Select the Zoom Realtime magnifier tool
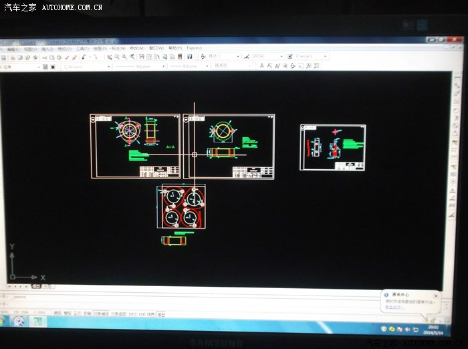 click(117, 57)
